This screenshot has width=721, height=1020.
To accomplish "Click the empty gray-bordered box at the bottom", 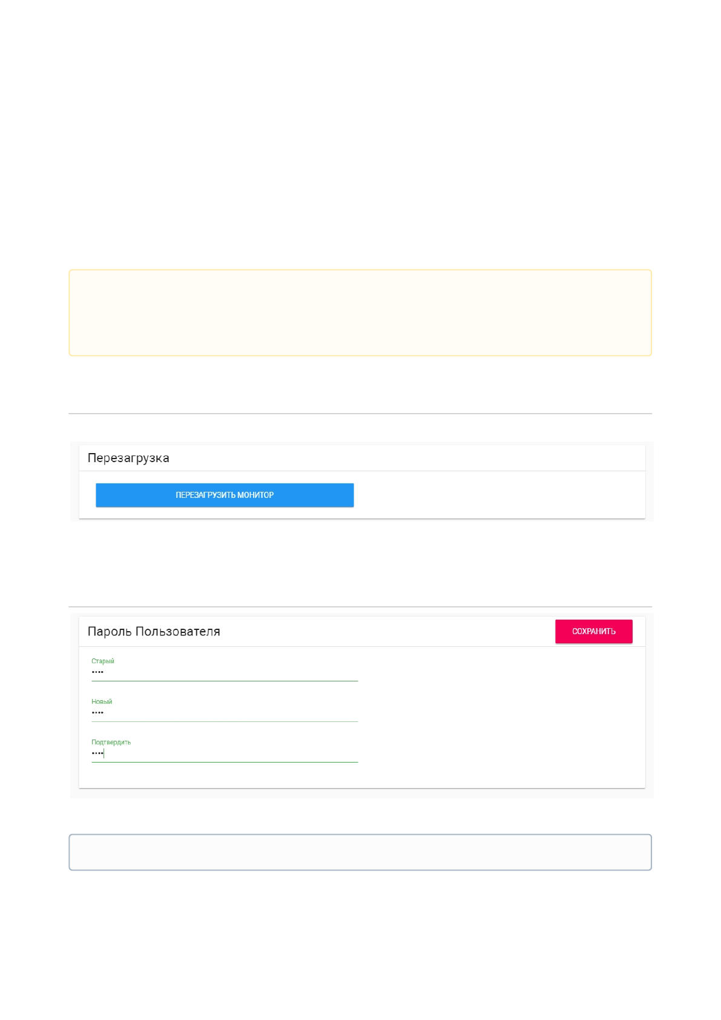I will click(360, 852).
